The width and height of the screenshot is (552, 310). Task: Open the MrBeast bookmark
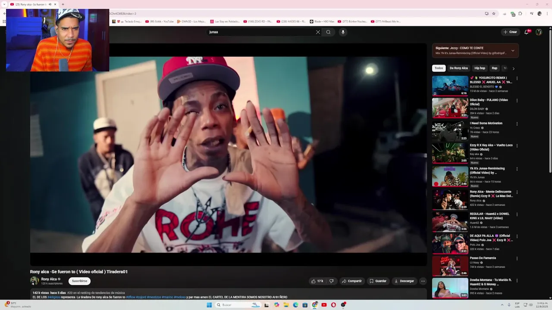point(386,22)
